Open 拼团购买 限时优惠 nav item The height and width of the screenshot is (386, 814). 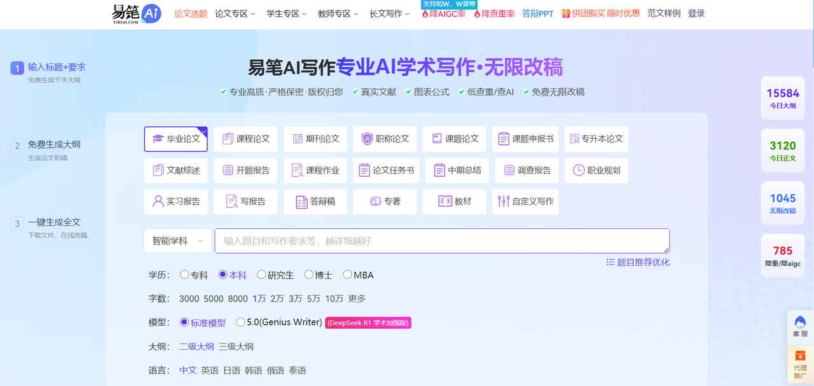pos(601,13)
